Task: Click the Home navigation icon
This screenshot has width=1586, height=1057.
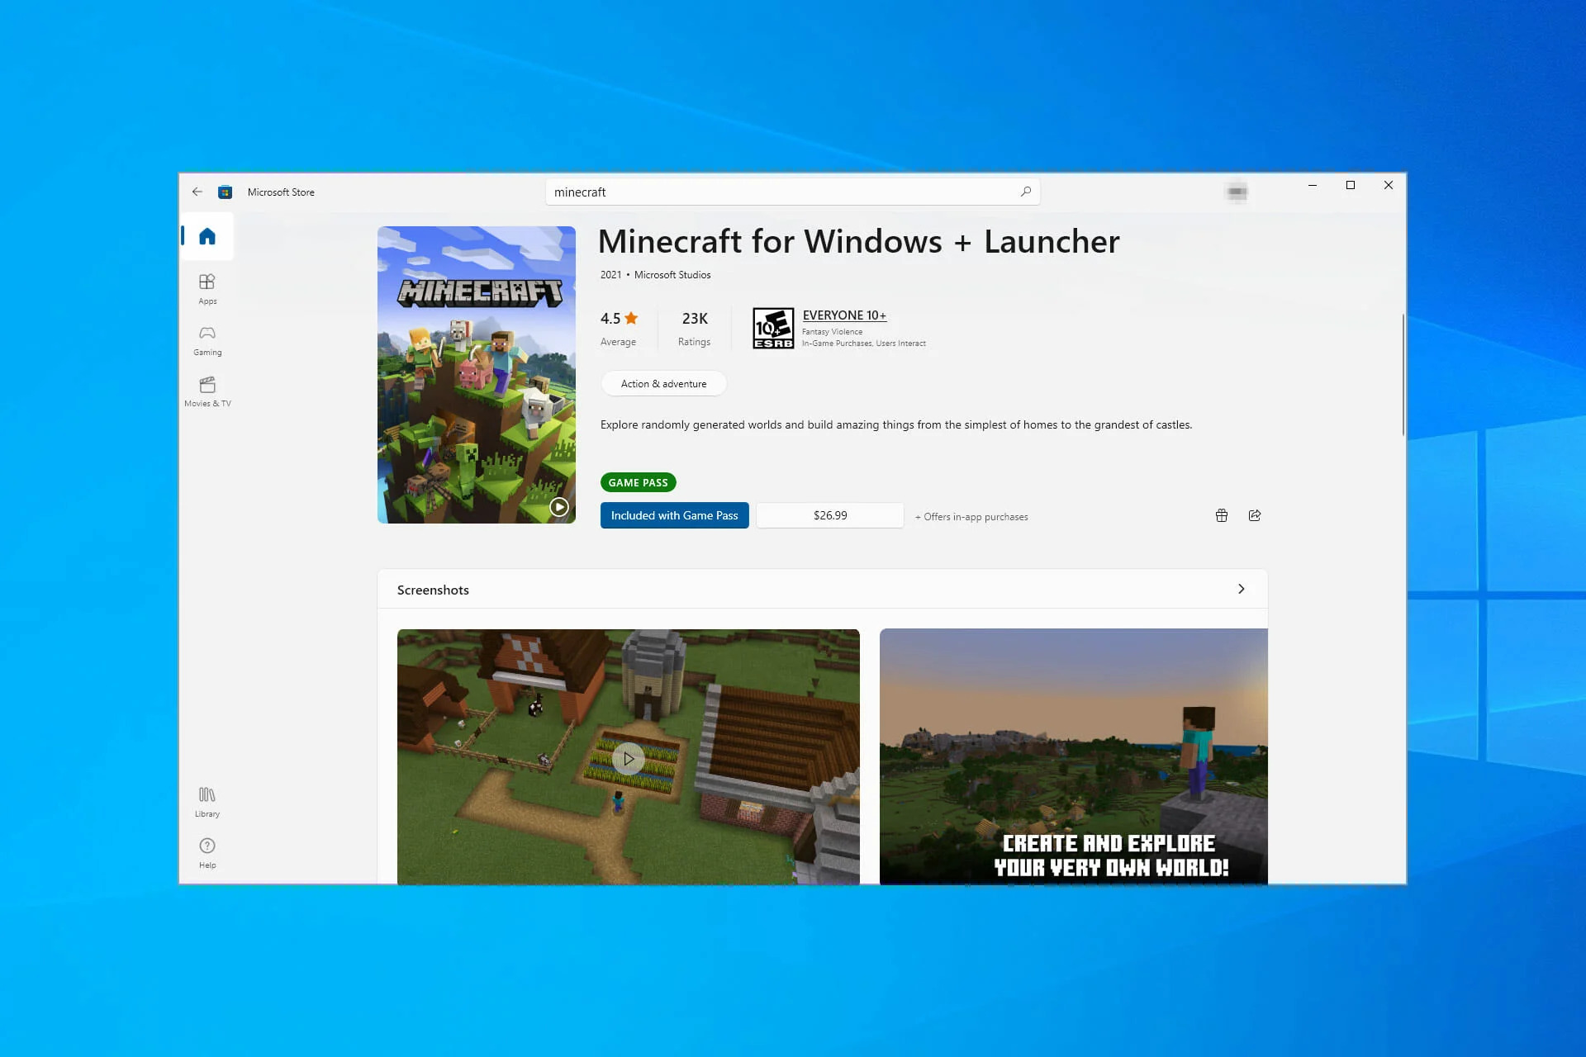Action: point(206,235)
